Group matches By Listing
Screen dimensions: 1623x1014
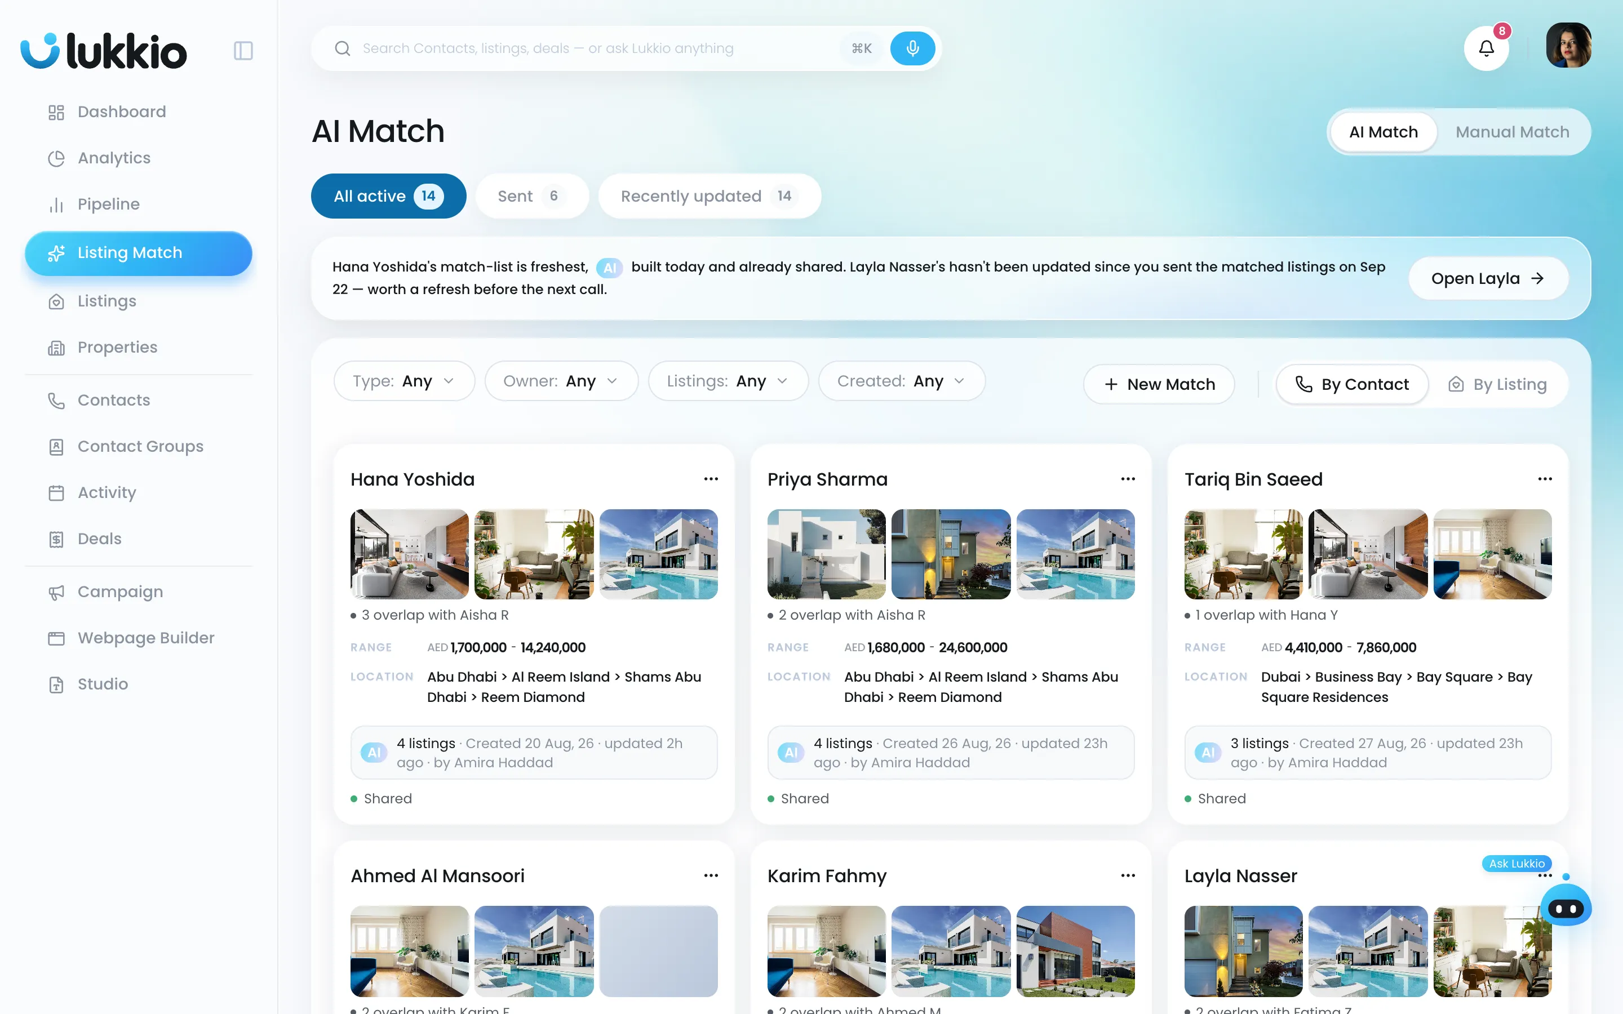pos(1497,384)
